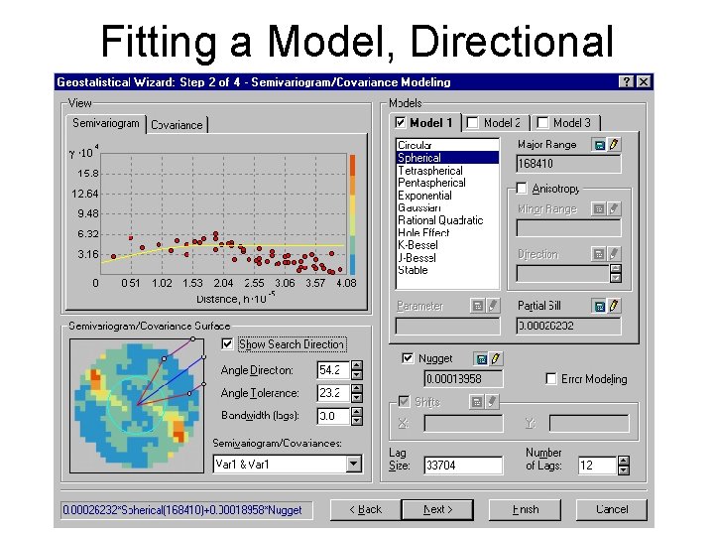Click the calculator icon beside Parameter
The width and height of the screenshot is (714, 536).
pos(478,306)
